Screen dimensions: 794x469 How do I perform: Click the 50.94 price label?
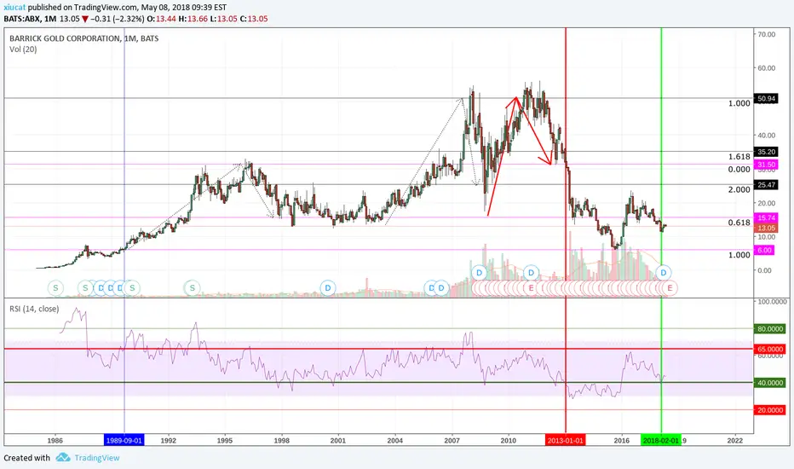click(766, 98)
